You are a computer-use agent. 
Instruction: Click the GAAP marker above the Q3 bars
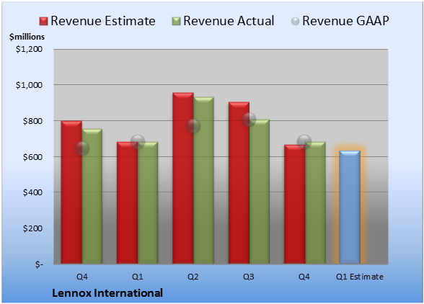click(x=249, y=120)
